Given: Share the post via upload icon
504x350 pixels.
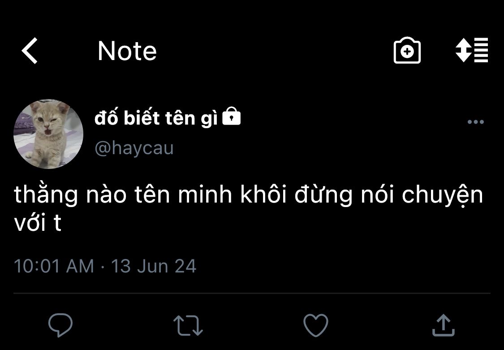Looking at the screenshot, I should click(443, 324).
